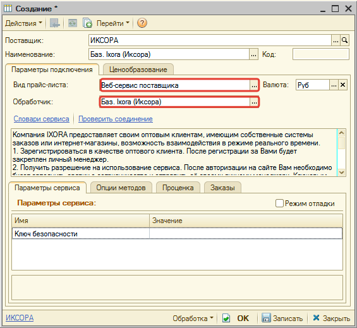The image size is (357, 328).
Task: Click the Ключ безопасности value cell
Action: coord(246,233)
